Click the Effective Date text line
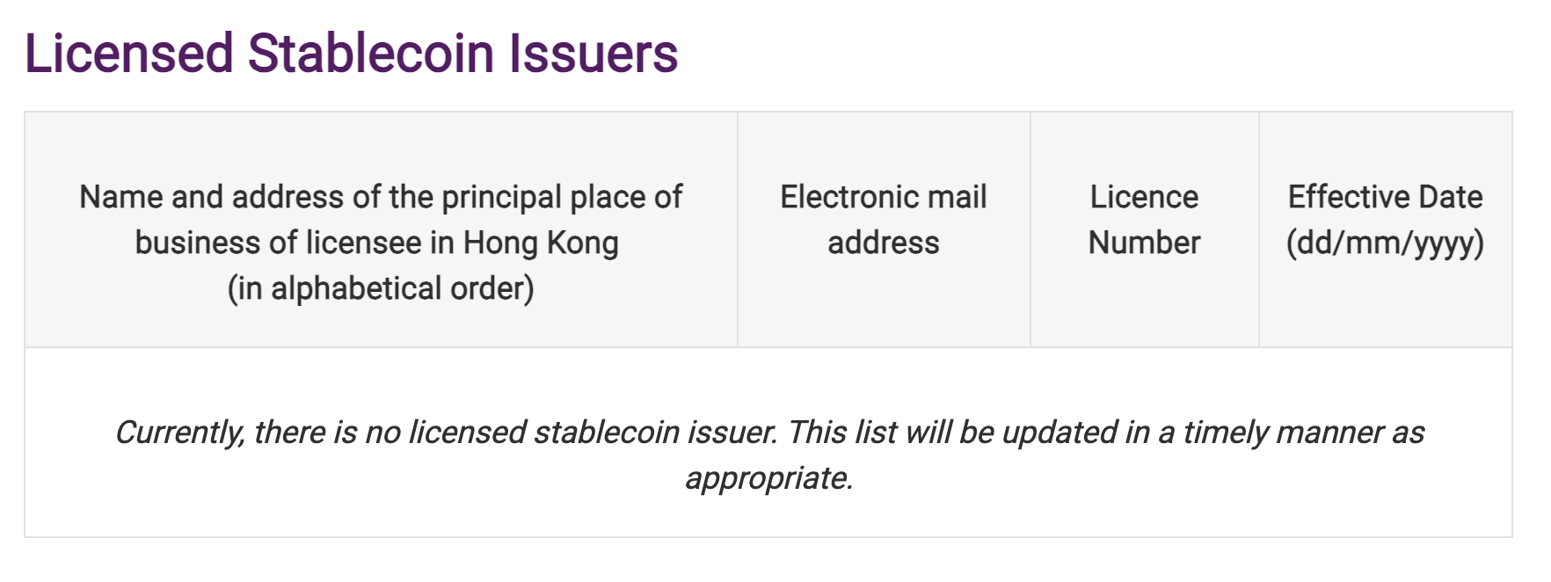 pos(1385,197)
